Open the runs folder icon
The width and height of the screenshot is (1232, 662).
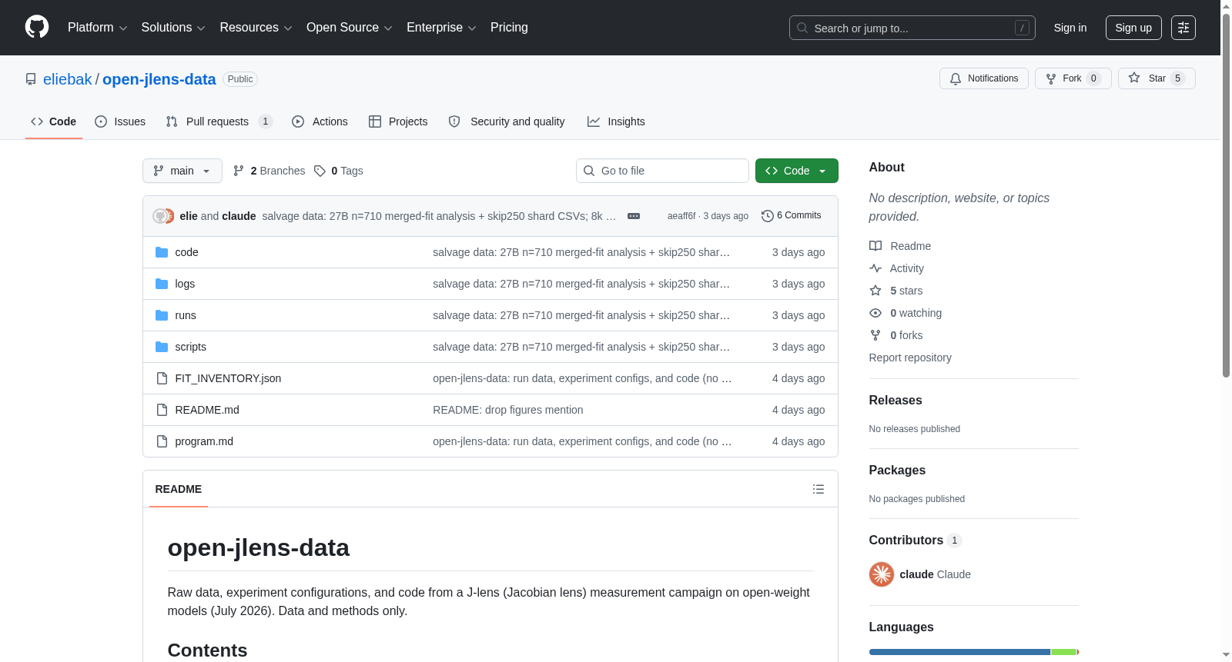(x=162, y=315)
